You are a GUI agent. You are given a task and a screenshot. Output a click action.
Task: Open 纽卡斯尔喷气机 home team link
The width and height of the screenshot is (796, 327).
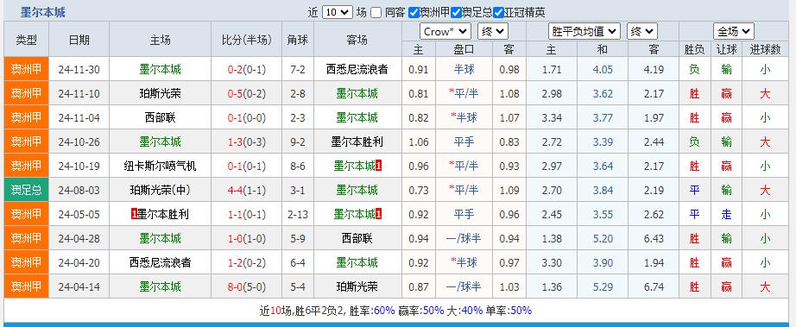(x=160, y=166)
